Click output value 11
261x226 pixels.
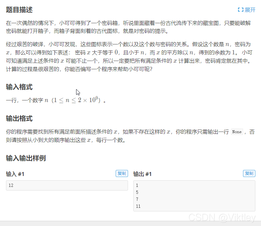[138, 206]
